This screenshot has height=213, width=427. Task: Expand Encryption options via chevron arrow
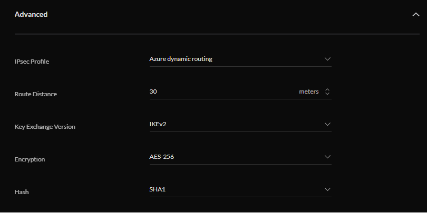327,157
